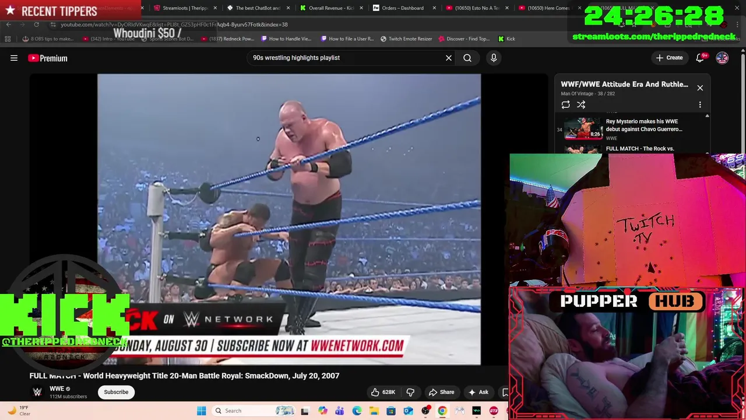Reload the current page
Screen dimensions: 746x420
36,24
